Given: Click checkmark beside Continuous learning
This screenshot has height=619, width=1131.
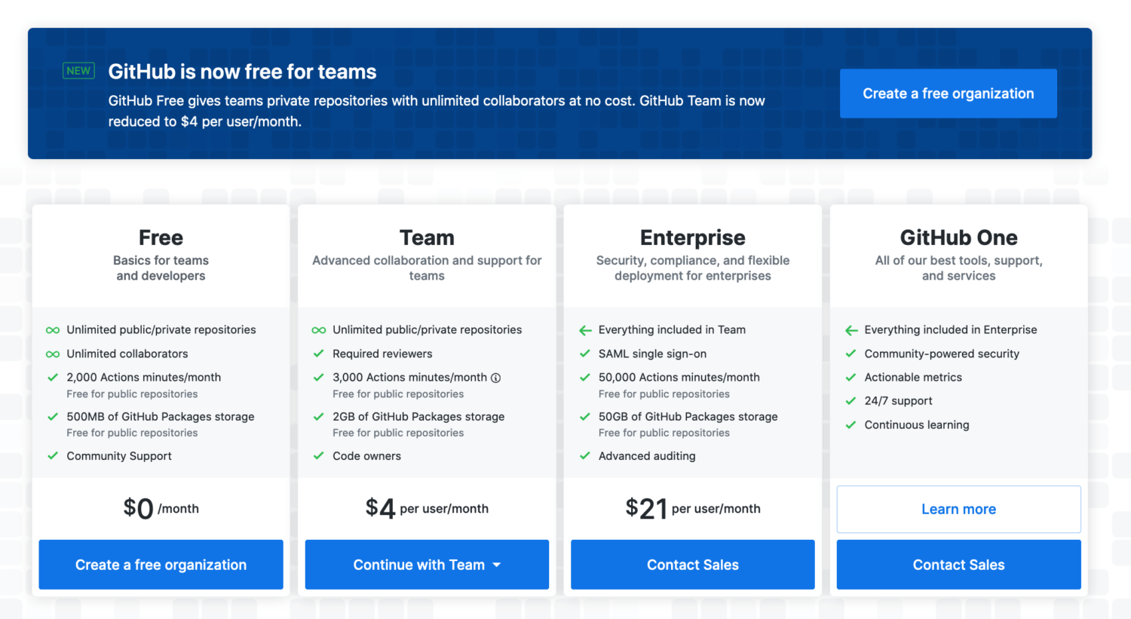Looking at the screenshot, I should (x=851, y=424).
